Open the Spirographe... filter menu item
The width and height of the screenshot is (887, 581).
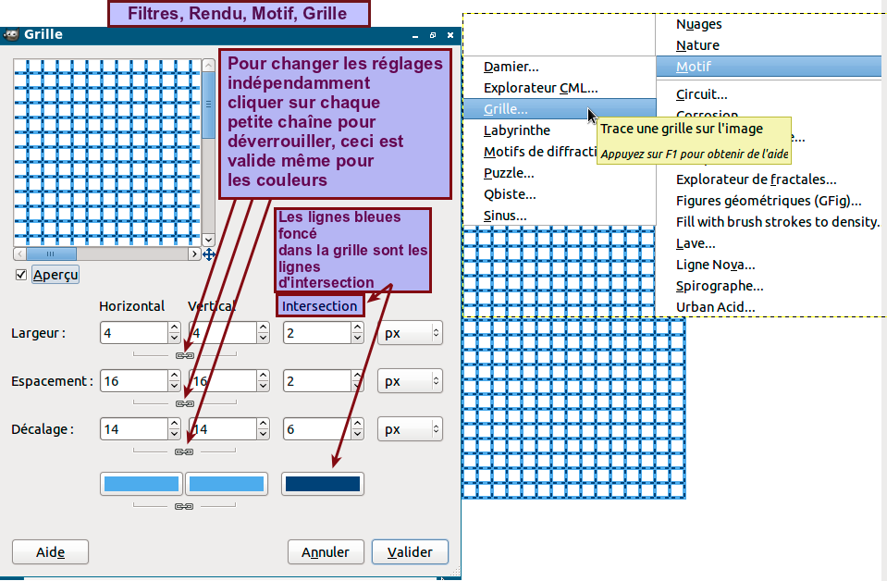point(720,286)
